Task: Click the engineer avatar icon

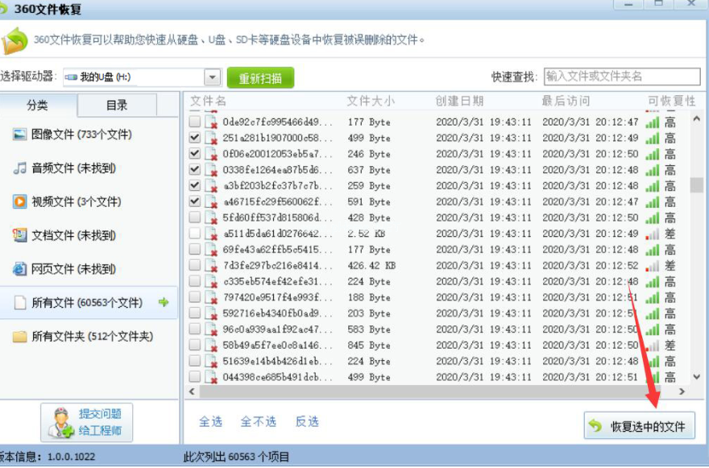Action: 61,423
